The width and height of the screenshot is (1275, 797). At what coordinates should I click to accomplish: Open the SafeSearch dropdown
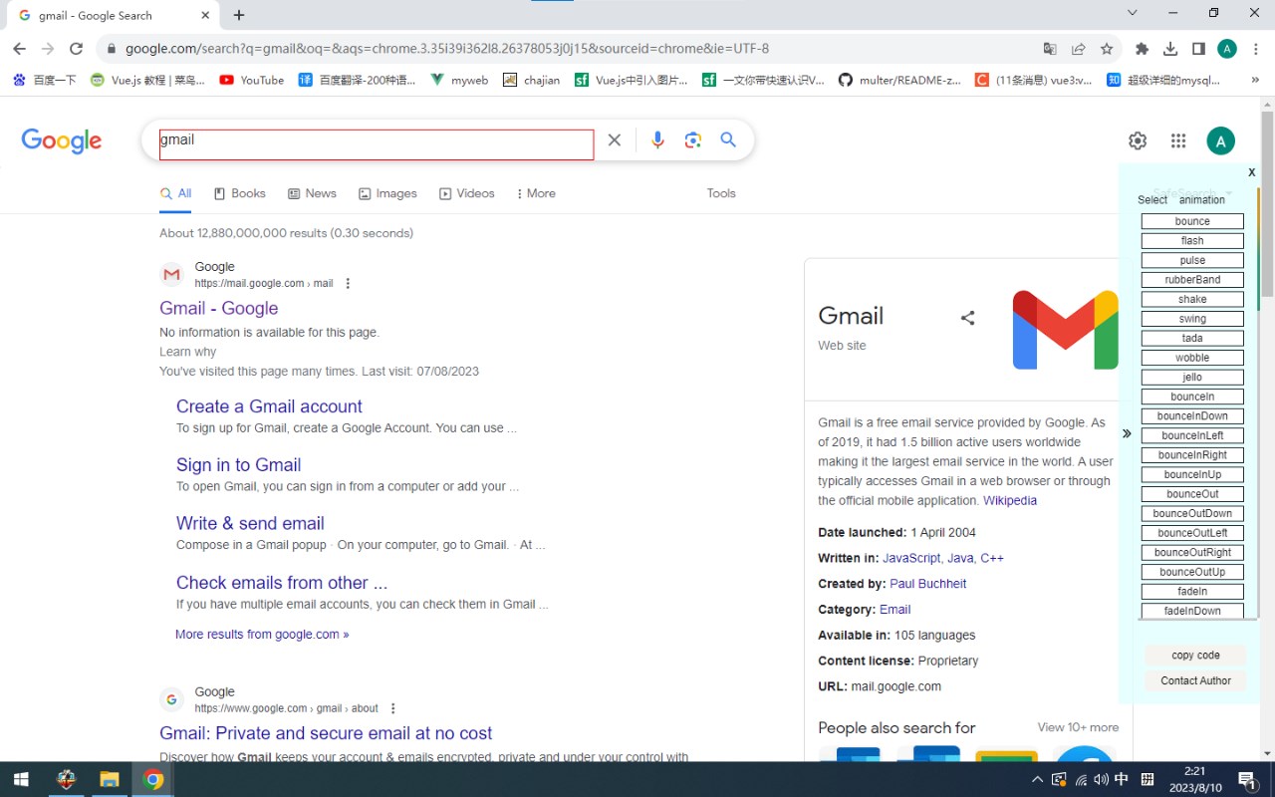pos(1192,193)
